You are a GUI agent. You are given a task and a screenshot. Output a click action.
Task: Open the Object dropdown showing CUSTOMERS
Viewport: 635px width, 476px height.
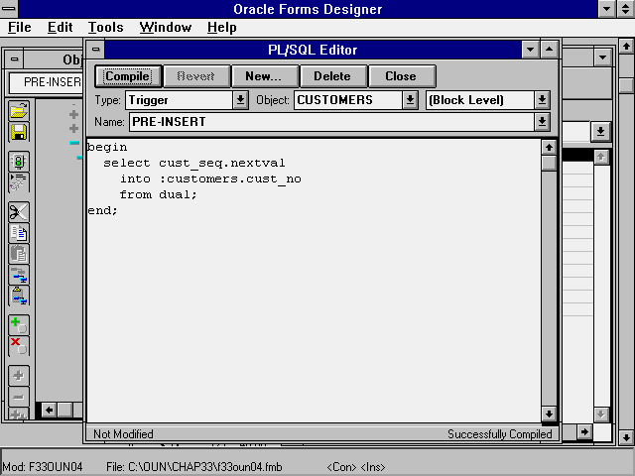tap(411, 100)
